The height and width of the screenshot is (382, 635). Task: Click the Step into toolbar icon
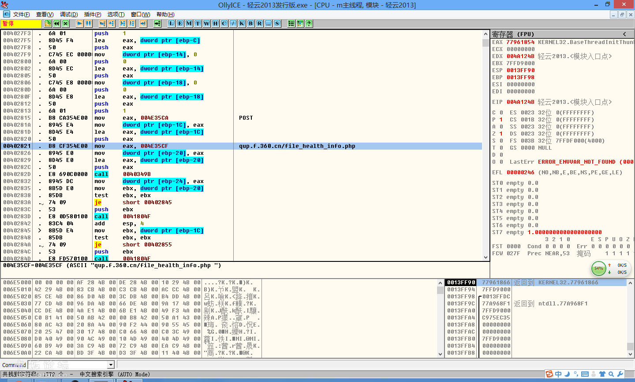tap(102, 23)
